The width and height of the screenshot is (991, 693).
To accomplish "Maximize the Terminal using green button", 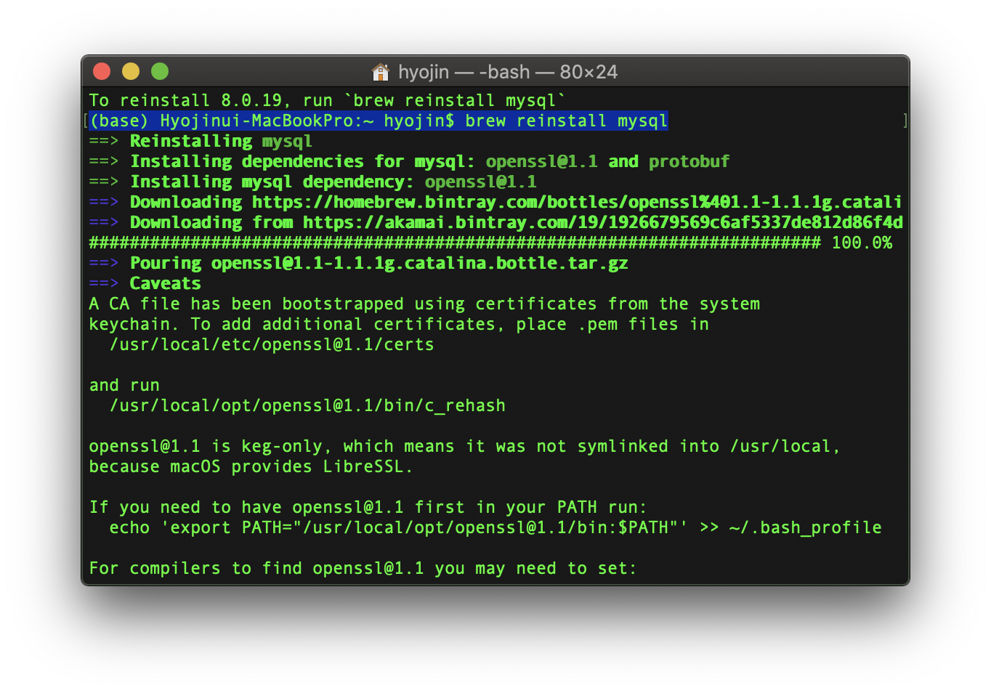I will (160, 71).
